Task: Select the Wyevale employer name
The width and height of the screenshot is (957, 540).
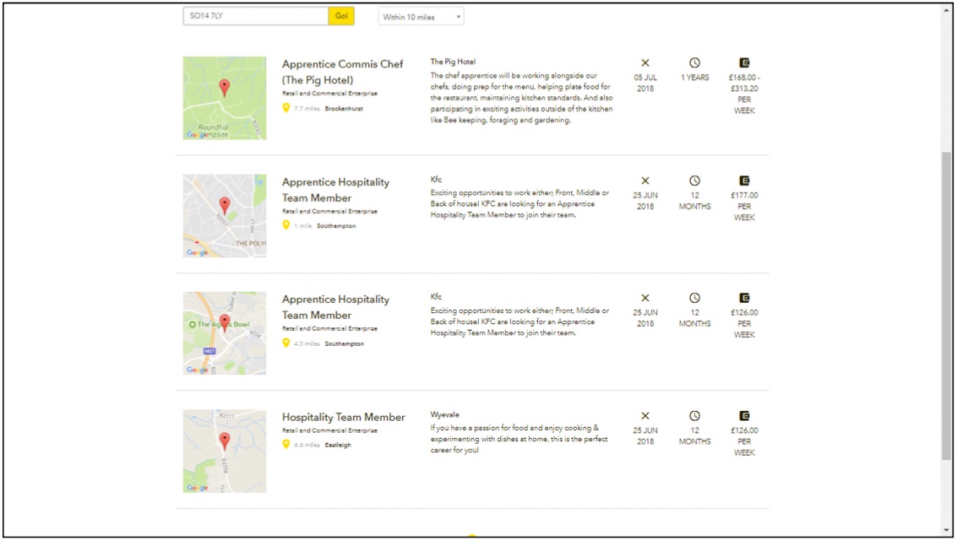Action: pos(445,414)
